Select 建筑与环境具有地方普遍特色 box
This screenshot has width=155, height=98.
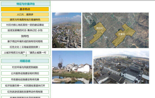tap(25, 20)
